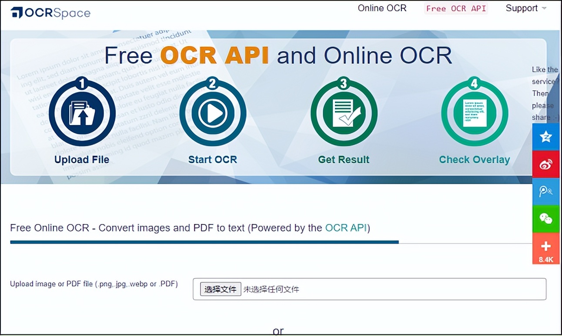Share via the blue star Qzone icon
Viewport: 562px width, 336px height.
(x=545, y=137)
